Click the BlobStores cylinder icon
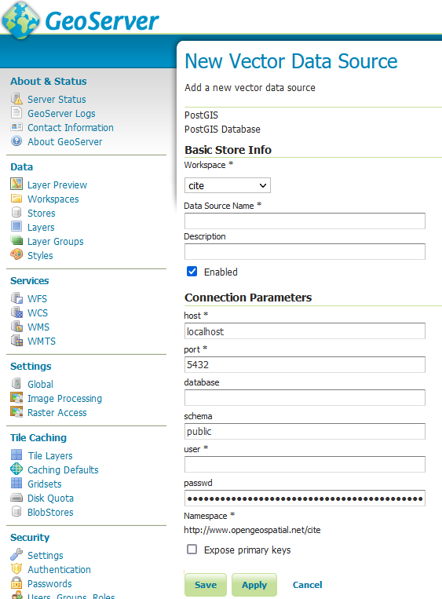This screenshot has width=442, height=599. [16, 512]
